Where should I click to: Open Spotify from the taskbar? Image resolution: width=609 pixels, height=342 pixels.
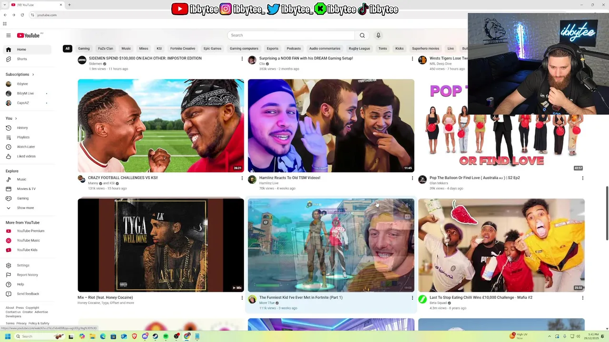166,336
